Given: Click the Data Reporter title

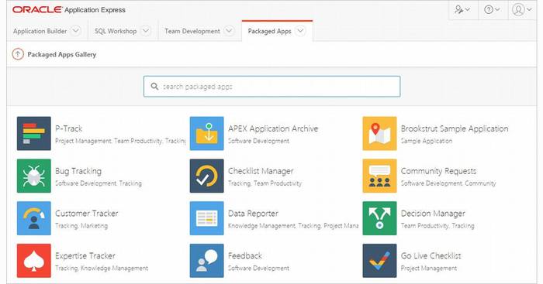Looking at the screenshot, I should [x=253, y=214].
